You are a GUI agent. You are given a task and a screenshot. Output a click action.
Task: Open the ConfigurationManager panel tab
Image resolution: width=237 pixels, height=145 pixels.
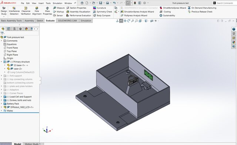tap(14, 29)
